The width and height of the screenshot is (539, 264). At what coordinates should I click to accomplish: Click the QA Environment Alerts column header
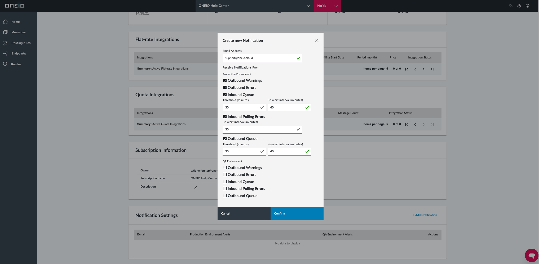(x=337, y=234)
